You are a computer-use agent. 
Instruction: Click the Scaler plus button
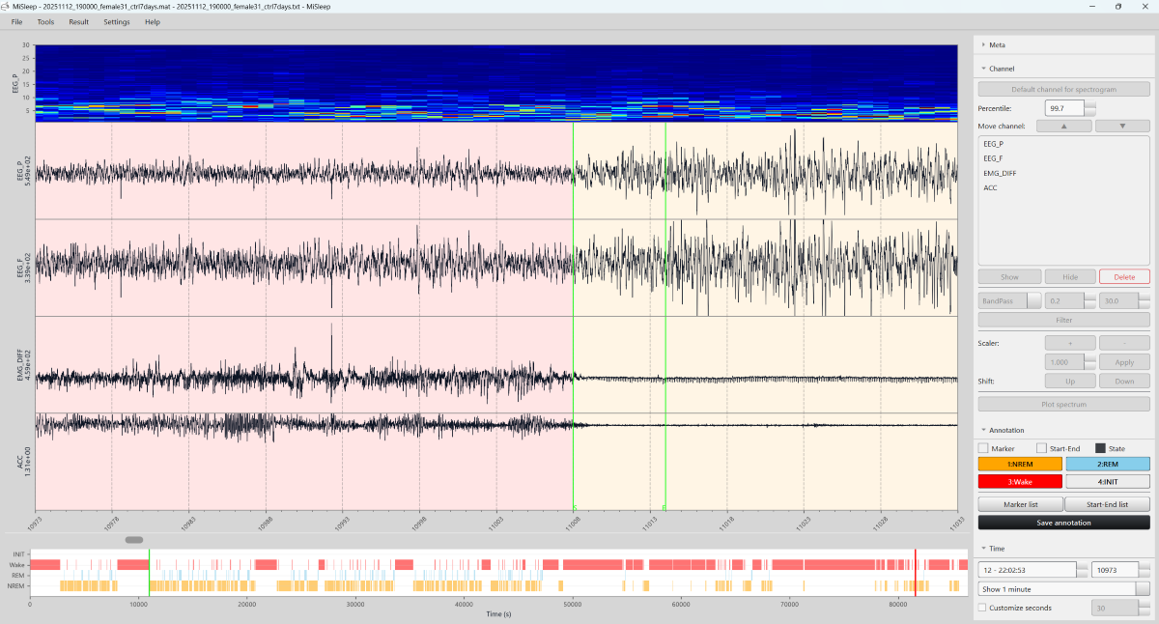[1069, 343]
